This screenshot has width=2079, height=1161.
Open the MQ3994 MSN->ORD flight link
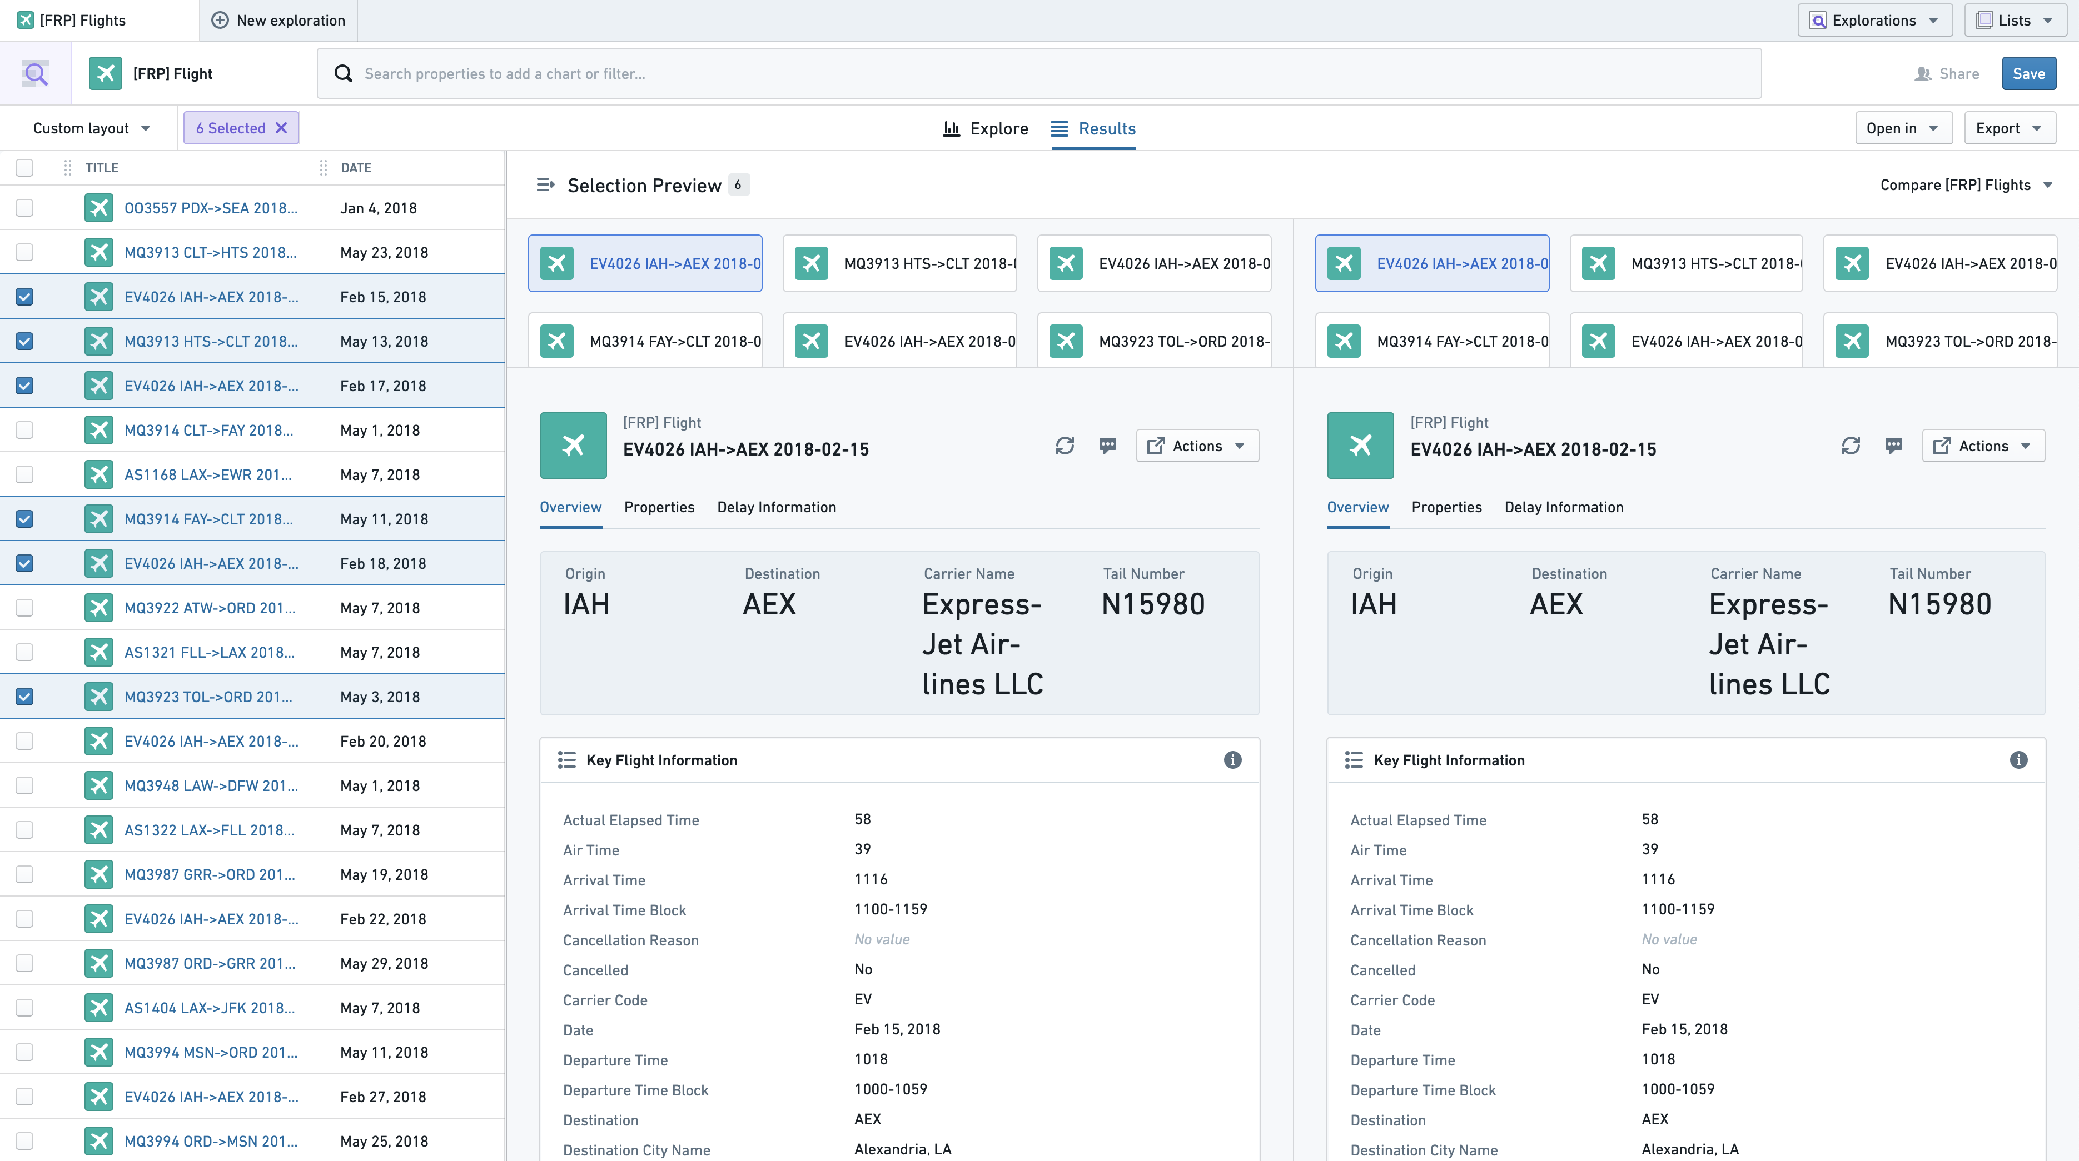tap(211, 1052)
